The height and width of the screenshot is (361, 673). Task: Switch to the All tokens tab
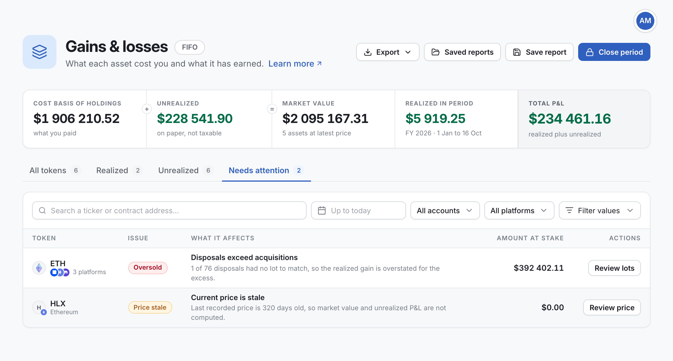55,170
